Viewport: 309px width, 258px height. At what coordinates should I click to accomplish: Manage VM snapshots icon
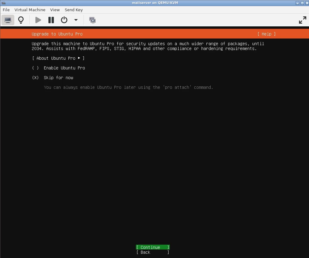coord(92,20)
